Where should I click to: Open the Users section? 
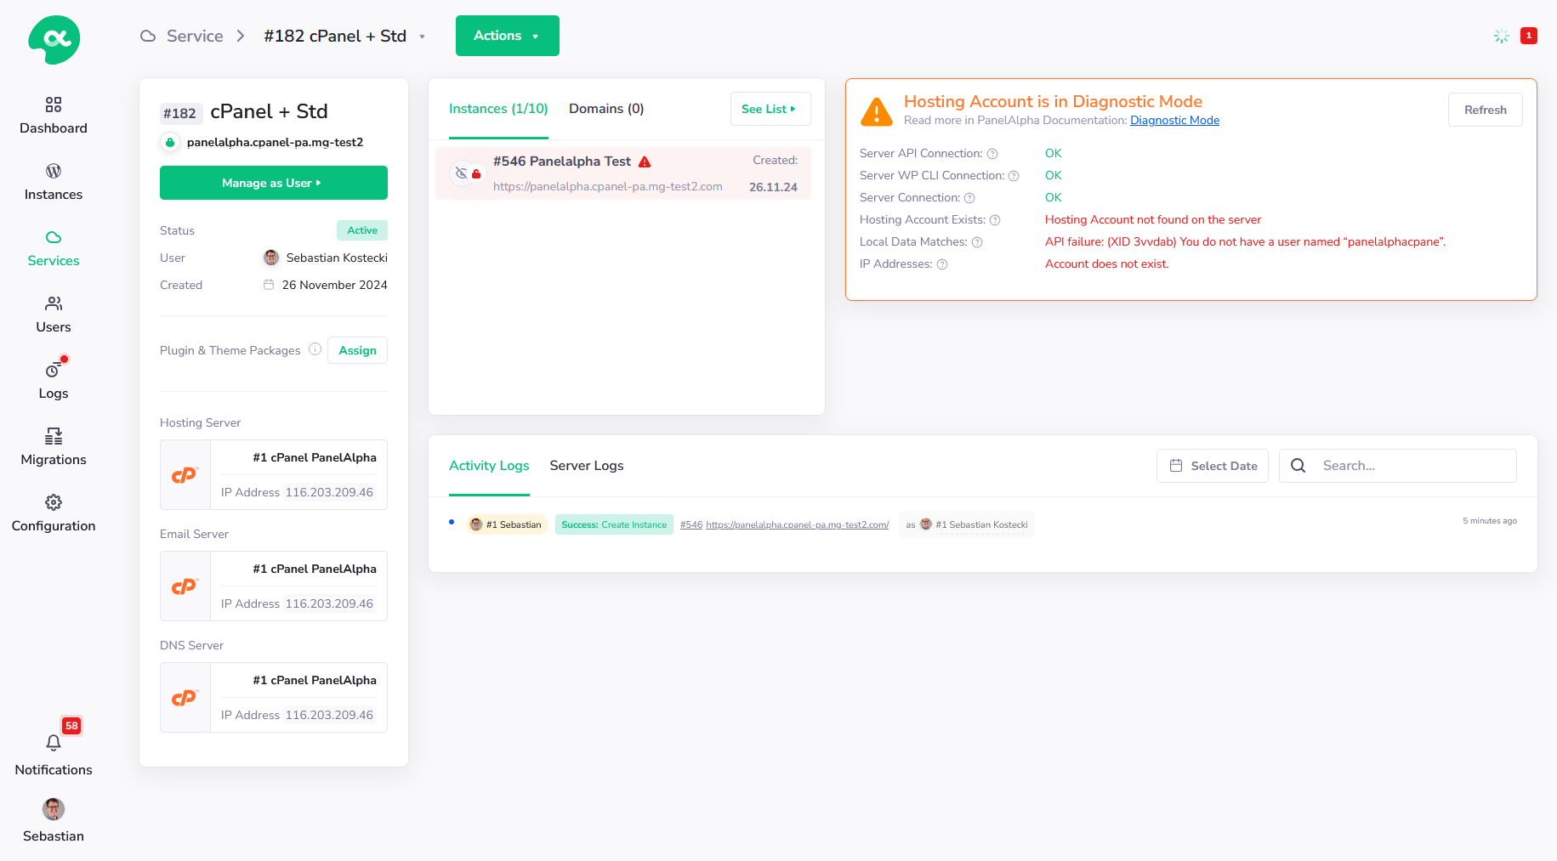tap(54, 315)
